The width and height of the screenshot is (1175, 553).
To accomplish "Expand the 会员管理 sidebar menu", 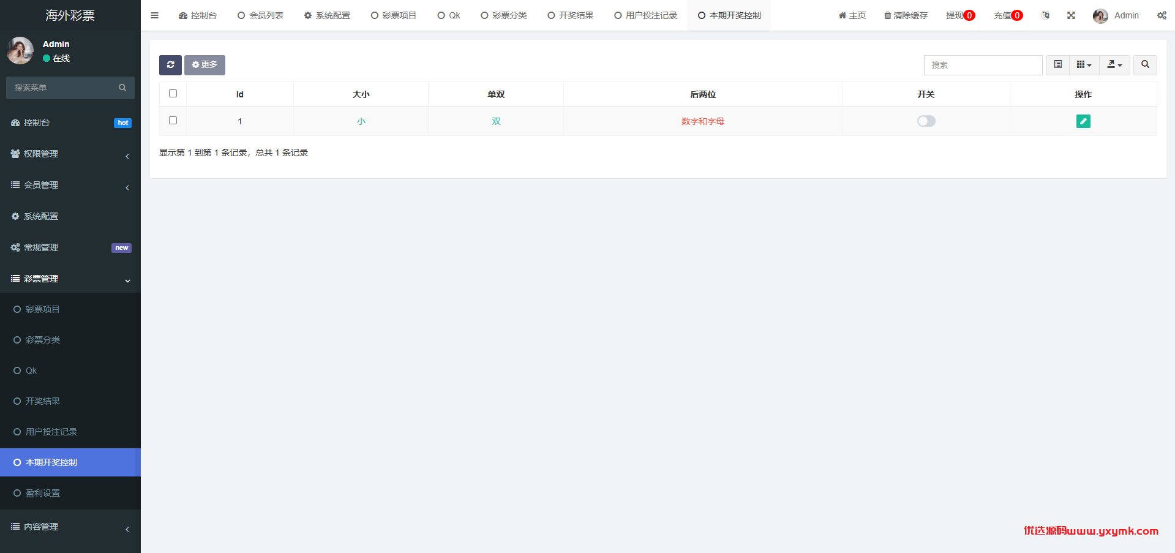I will pyautogui.click(x=70, y=185).
